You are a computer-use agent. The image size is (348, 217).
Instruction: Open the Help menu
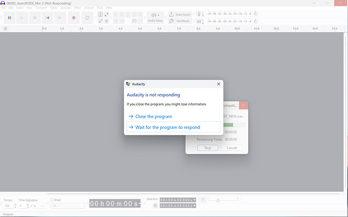tap(109, 8)
